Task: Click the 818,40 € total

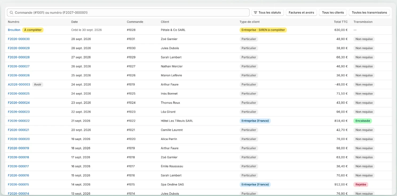Action: tap(341, 121)
